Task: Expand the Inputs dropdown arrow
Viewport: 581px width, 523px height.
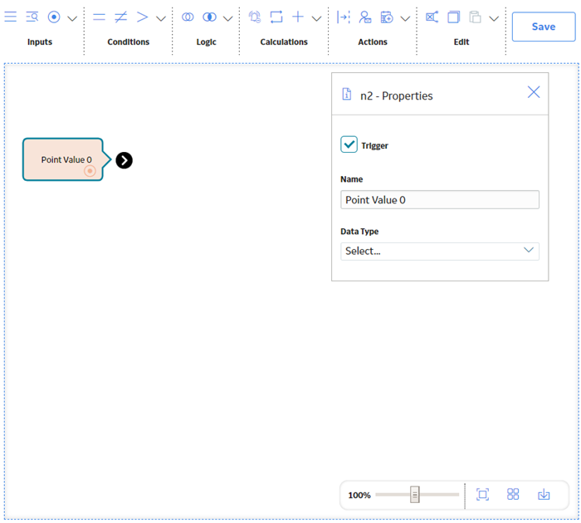Action: (x=72, y=18)
